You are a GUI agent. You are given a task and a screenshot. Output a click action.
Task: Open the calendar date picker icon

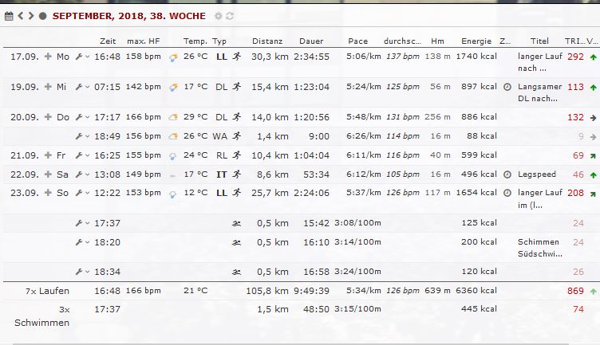pos(9,16)
